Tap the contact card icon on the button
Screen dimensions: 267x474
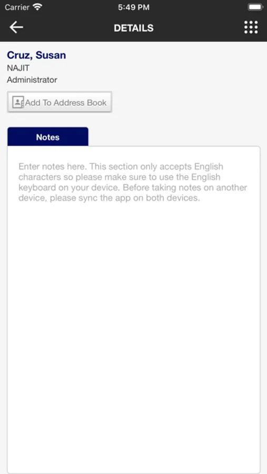(18, 103)
